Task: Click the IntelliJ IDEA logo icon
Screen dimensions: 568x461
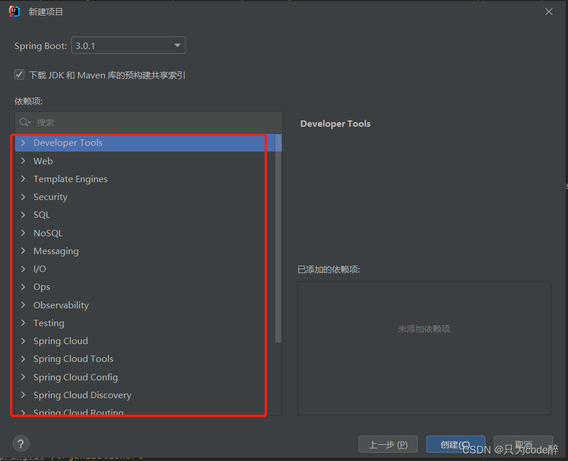Action: (x=14, y=12)
